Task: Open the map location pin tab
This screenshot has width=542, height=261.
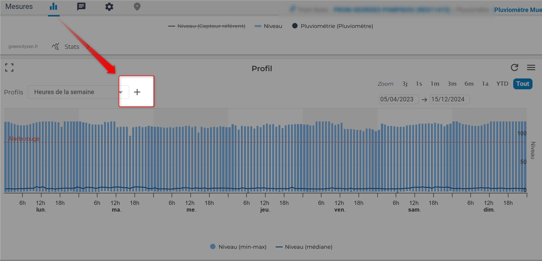Action: click(137, 7)
